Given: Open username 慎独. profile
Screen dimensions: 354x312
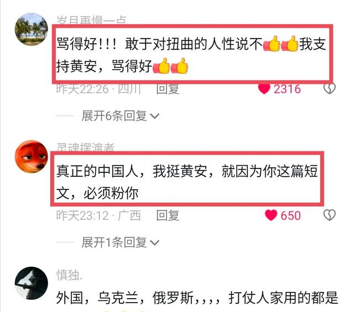Looking at the screenshot, I should click(x=69, y=275).
